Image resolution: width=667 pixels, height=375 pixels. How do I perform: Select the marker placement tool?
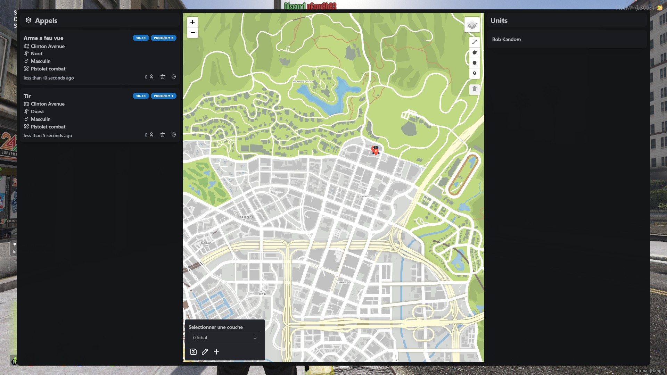click(475, 74)
